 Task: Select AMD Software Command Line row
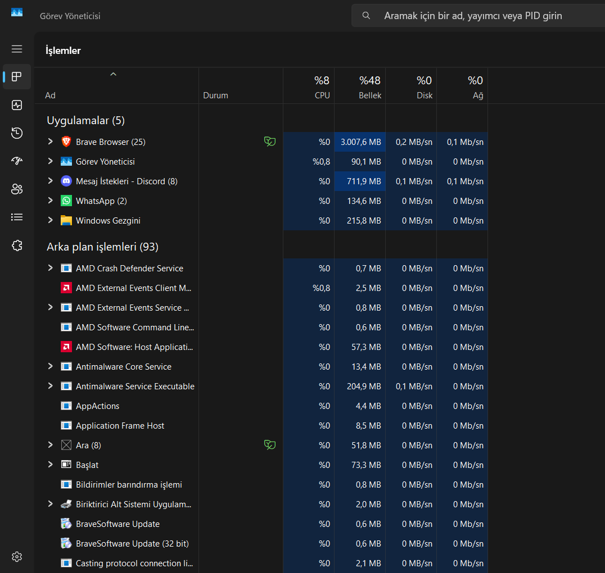(261, 327)
